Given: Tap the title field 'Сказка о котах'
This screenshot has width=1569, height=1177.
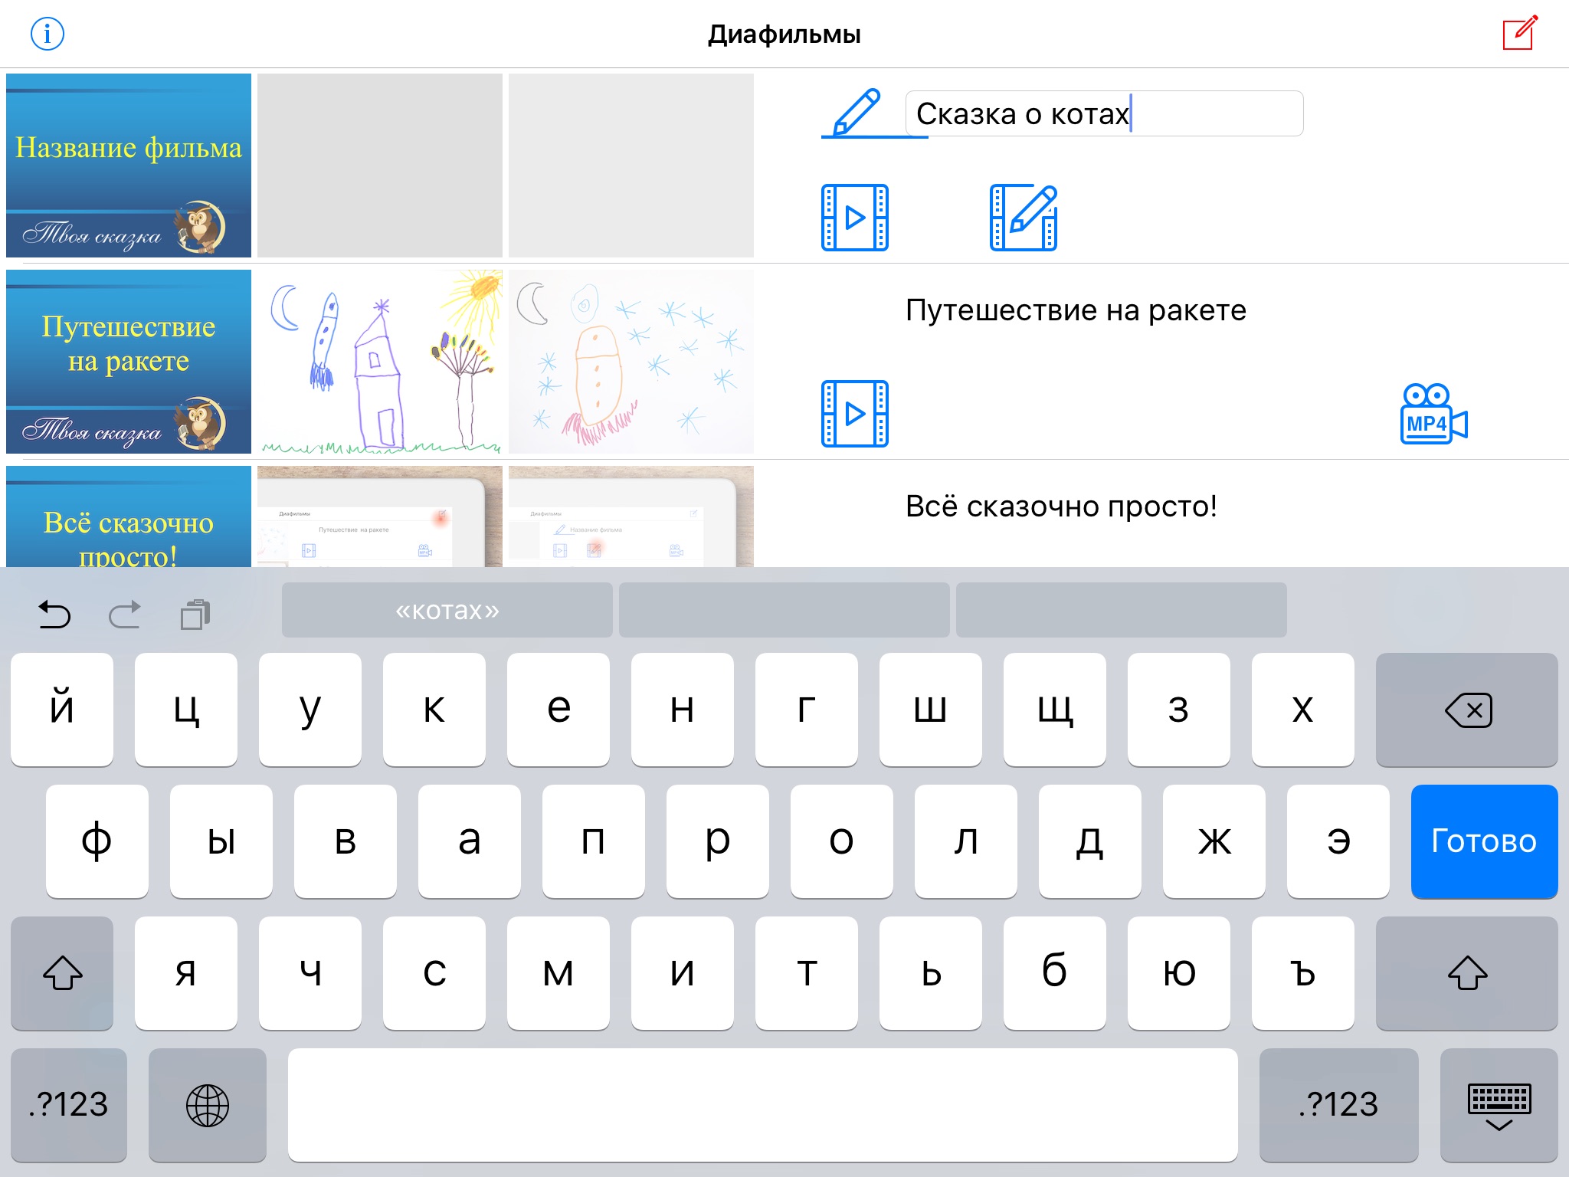Looking at the screenshot, I should point(1103,113).
